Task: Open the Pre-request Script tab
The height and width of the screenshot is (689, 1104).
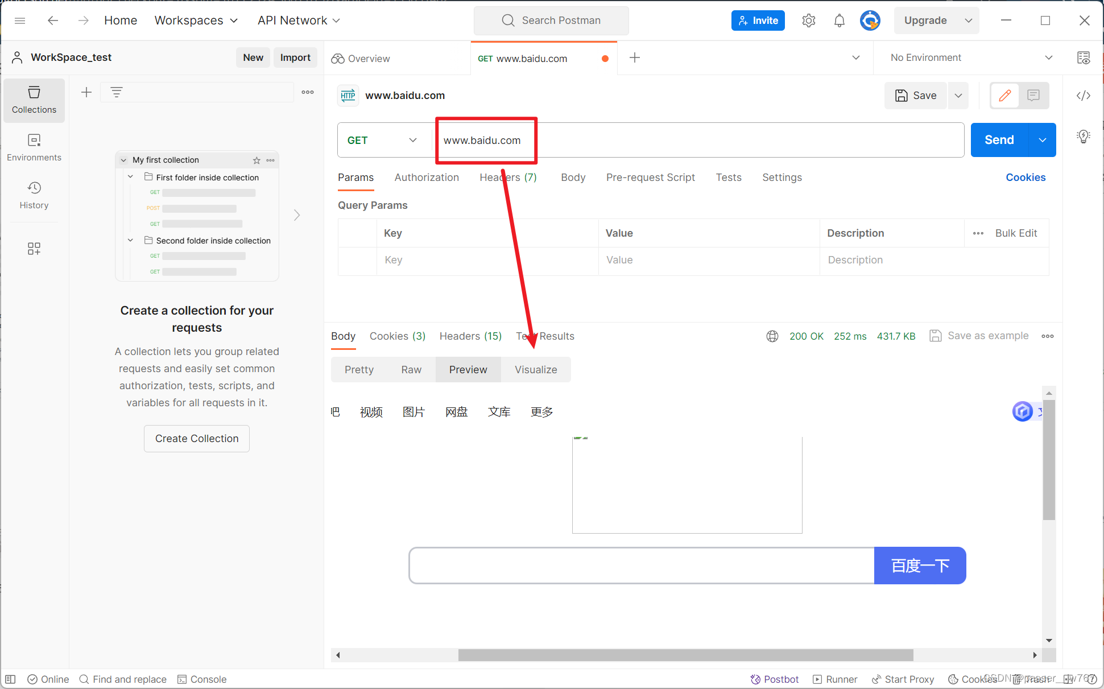Action: (x=650, y=178)
